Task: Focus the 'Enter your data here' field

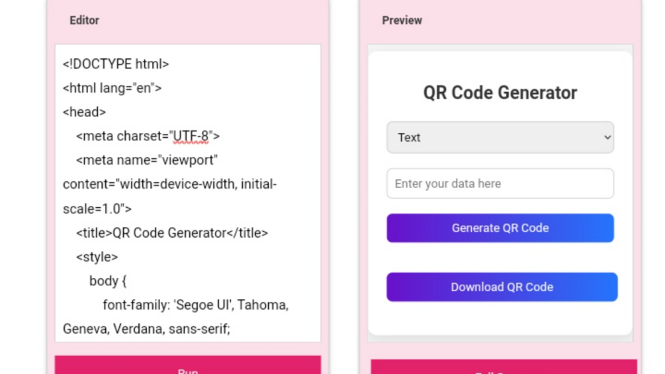Action: point(500,184)
